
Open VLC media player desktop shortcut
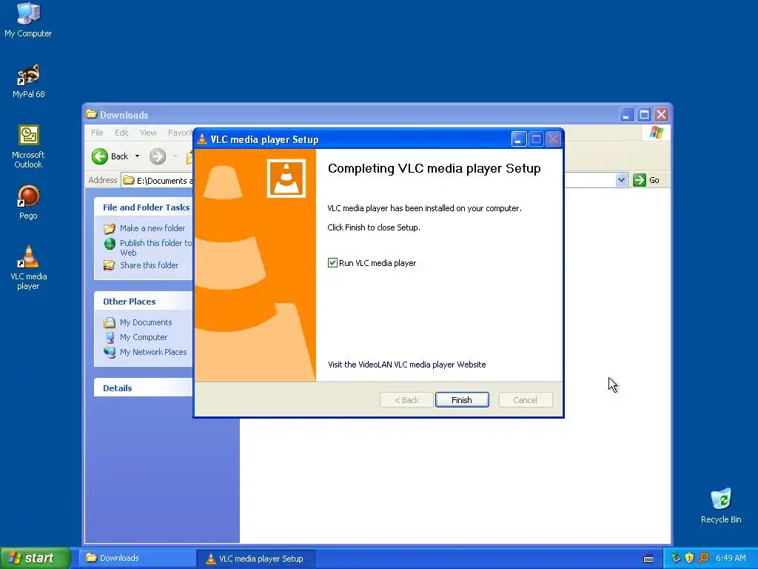tap(28, 267)
